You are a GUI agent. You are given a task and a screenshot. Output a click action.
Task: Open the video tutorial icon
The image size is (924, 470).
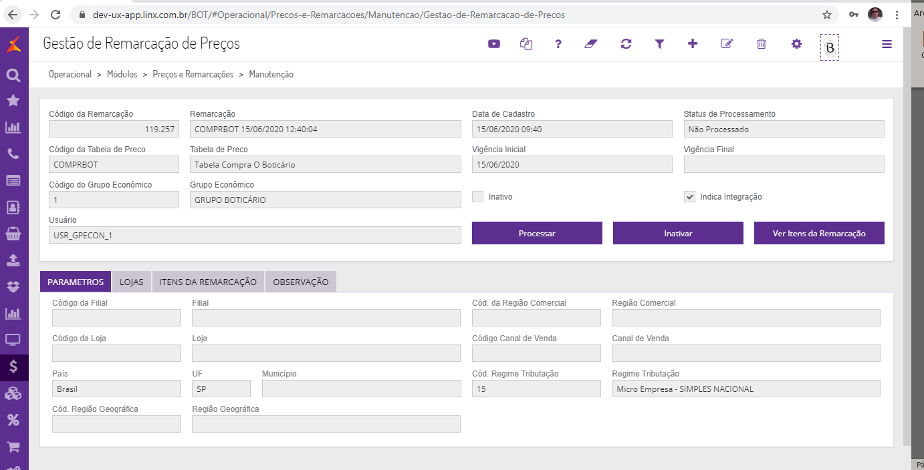pyautogui.click(x=494, y=44)
